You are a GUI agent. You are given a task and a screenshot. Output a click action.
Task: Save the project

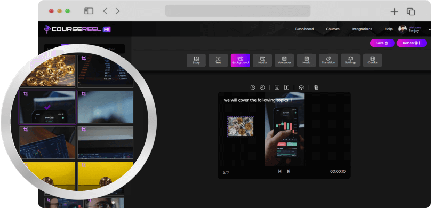(x=382, y=43)
